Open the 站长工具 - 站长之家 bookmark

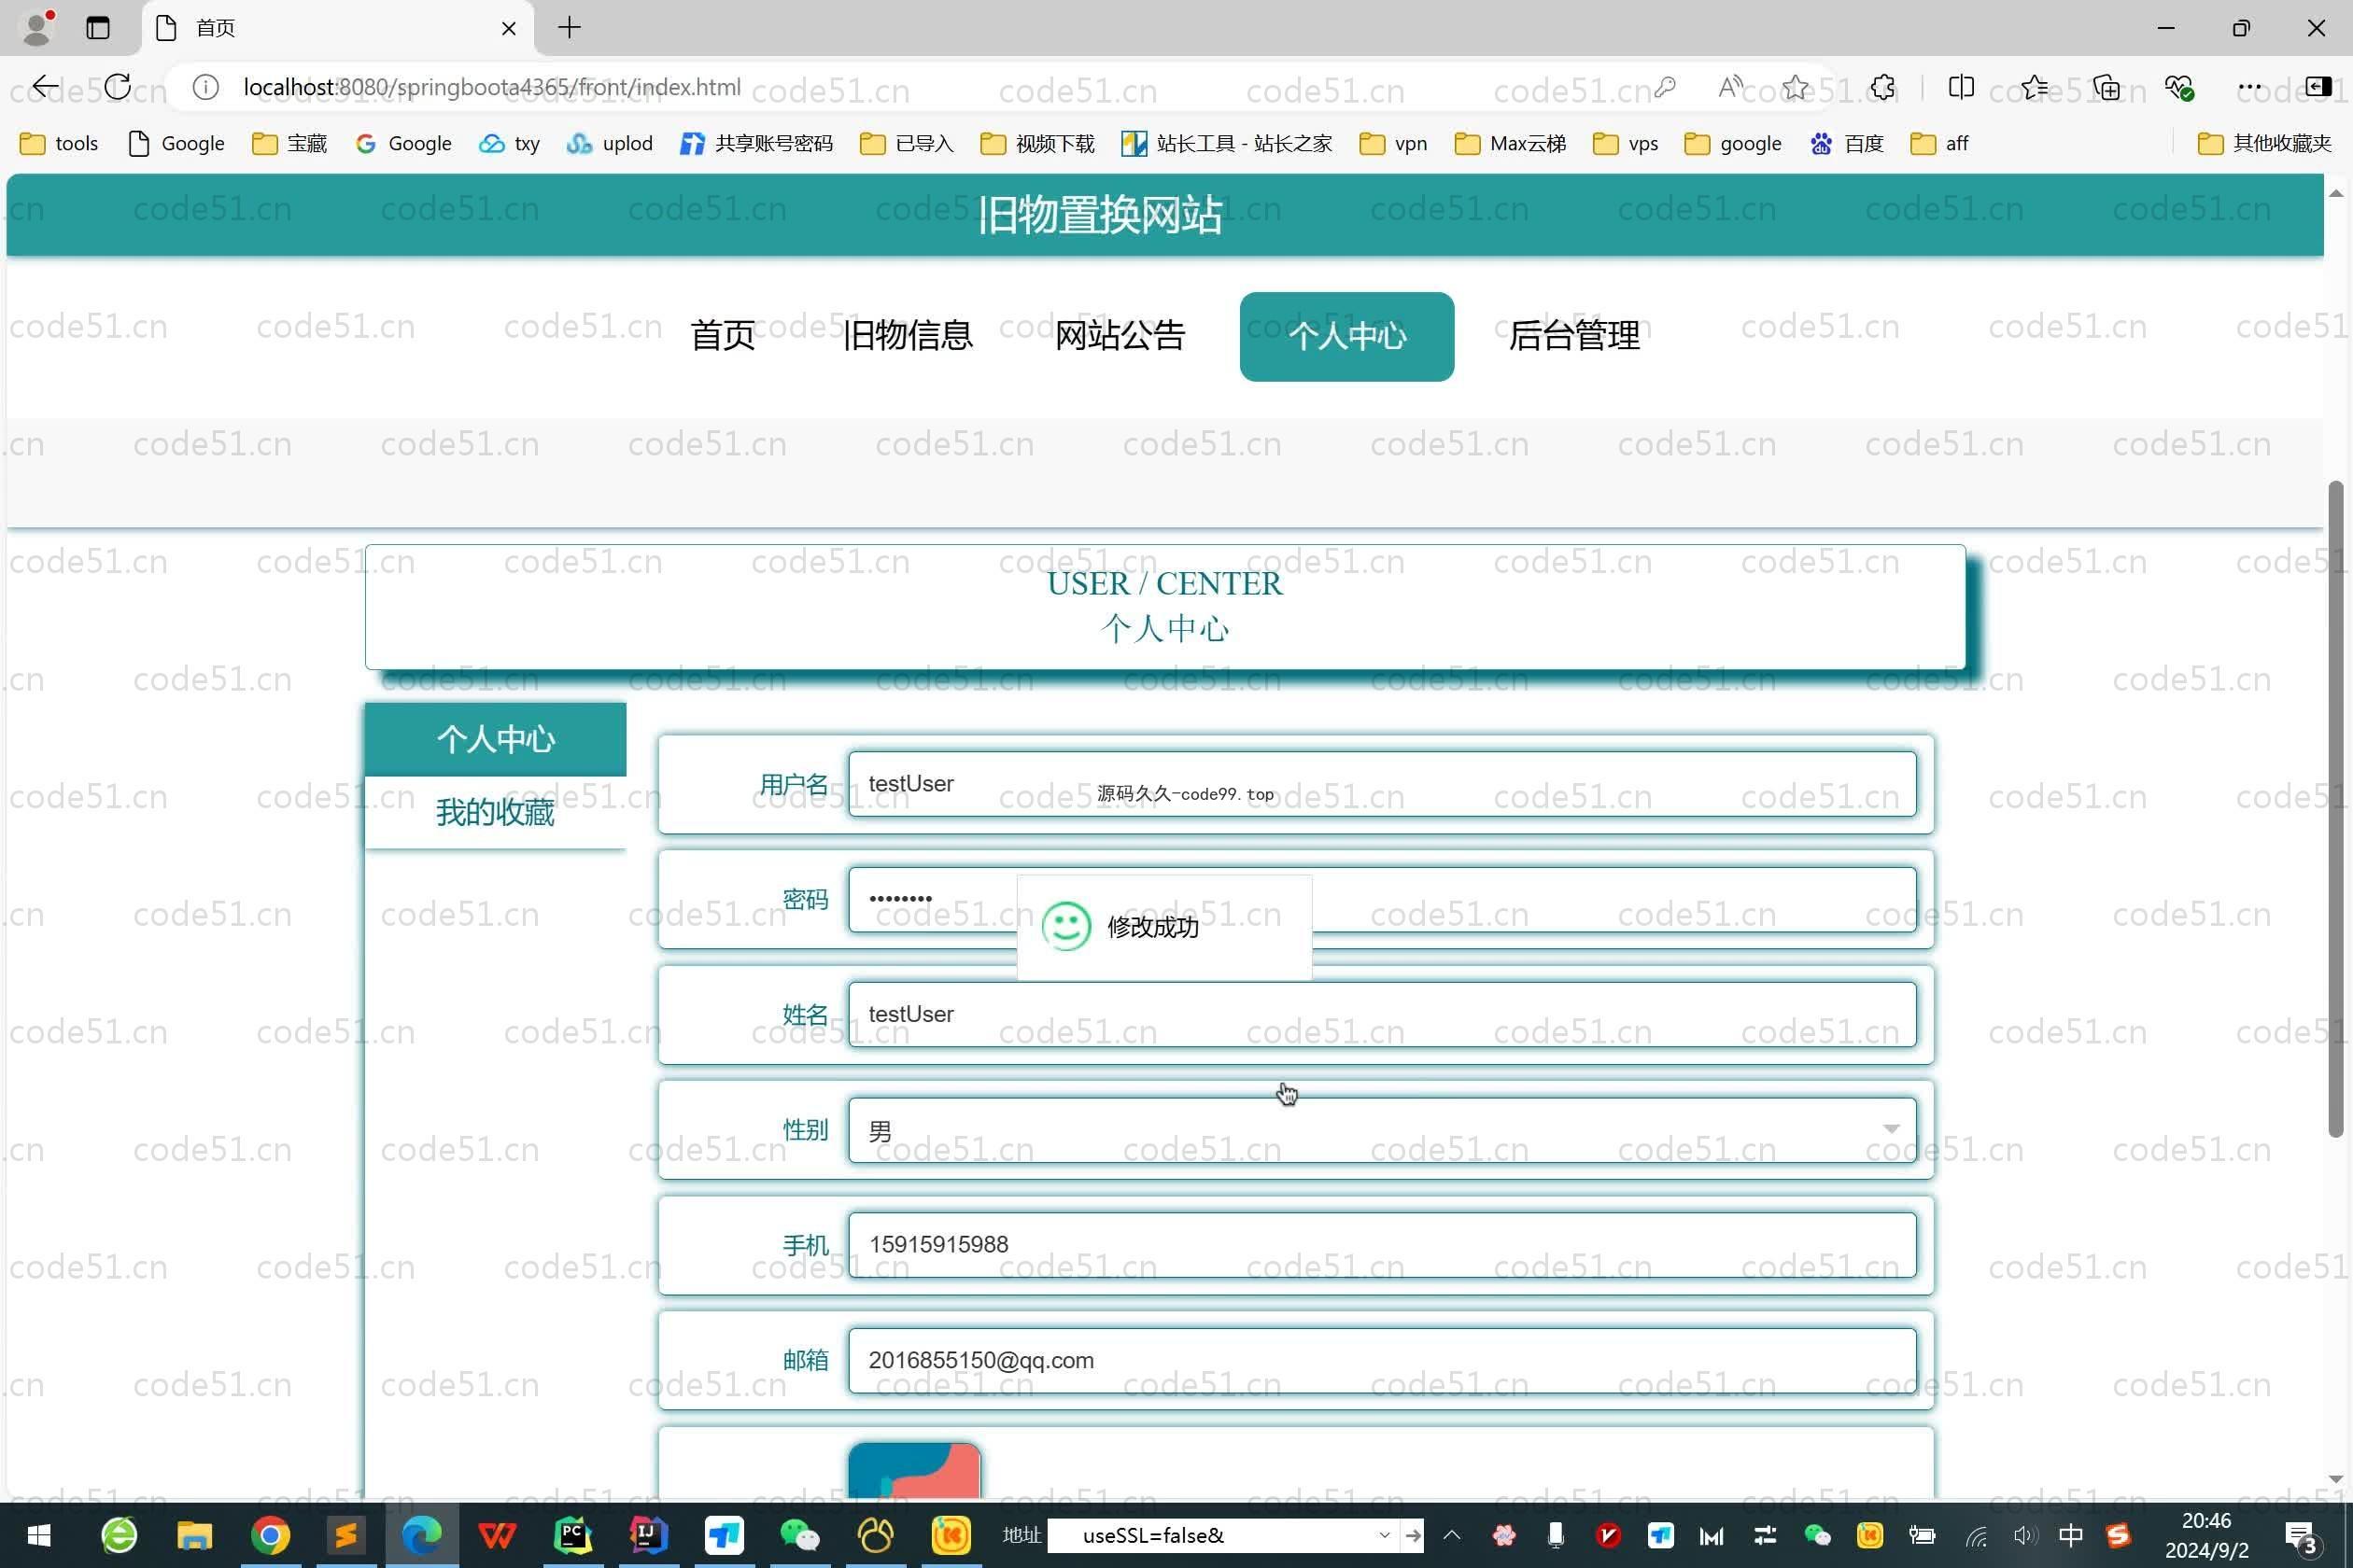[1227, 143]
